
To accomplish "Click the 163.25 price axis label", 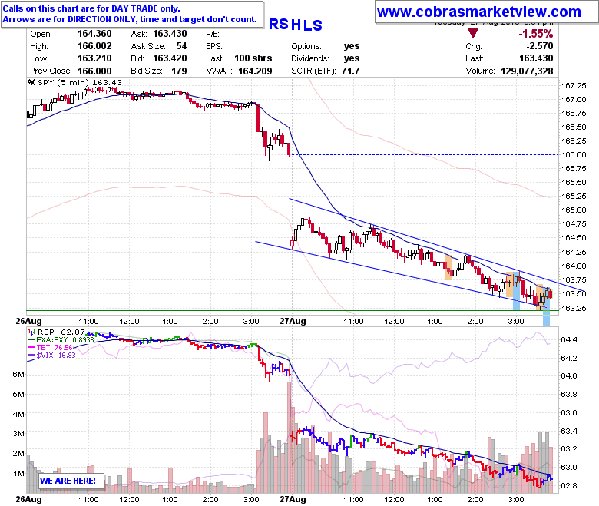I will pyautogui.click(x=574, y=308).
